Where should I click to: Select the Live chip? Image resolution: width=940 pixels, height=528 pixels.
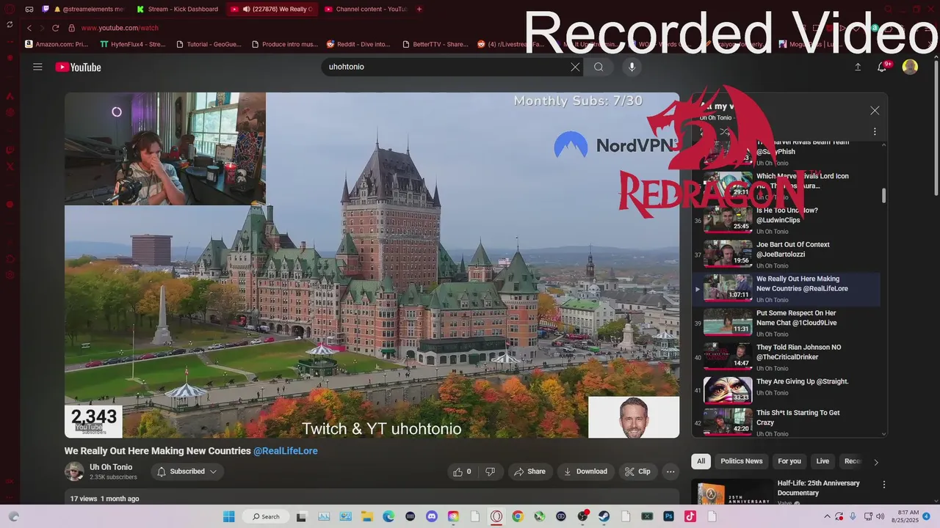[x=822, y=461]
